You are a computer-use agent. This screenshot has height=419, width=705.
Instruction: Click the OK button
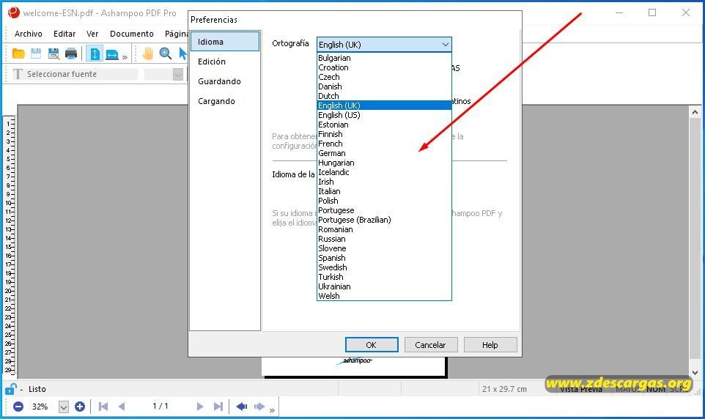pyautogui.click(x=372, y=345)
